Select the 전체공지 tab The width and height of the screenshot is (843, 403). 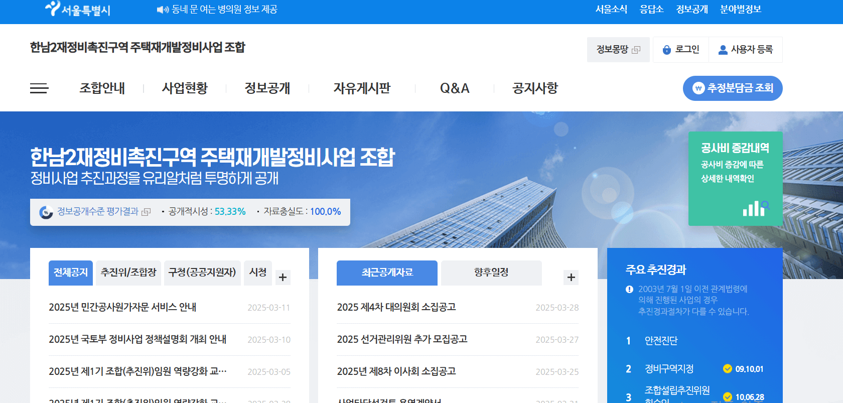coord(71,273)
